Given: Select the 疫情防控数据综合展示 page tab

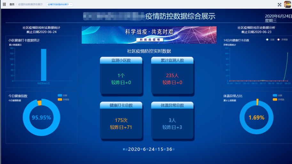Looking at the screenshot, I should (x=58, y=4).
